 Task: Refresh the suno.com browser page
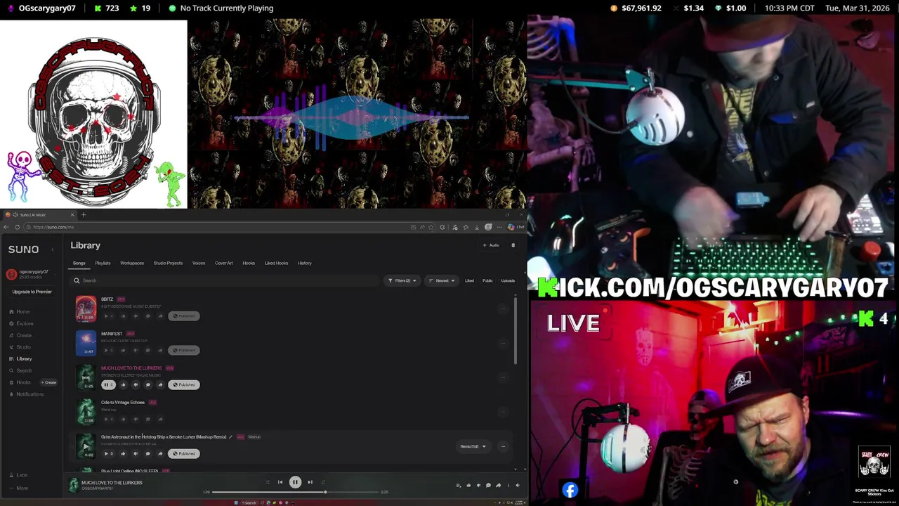17,227
